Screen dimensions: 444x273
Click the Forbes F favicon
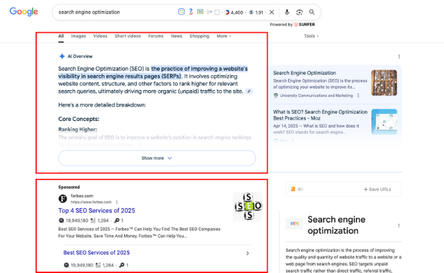coord(63,199)
